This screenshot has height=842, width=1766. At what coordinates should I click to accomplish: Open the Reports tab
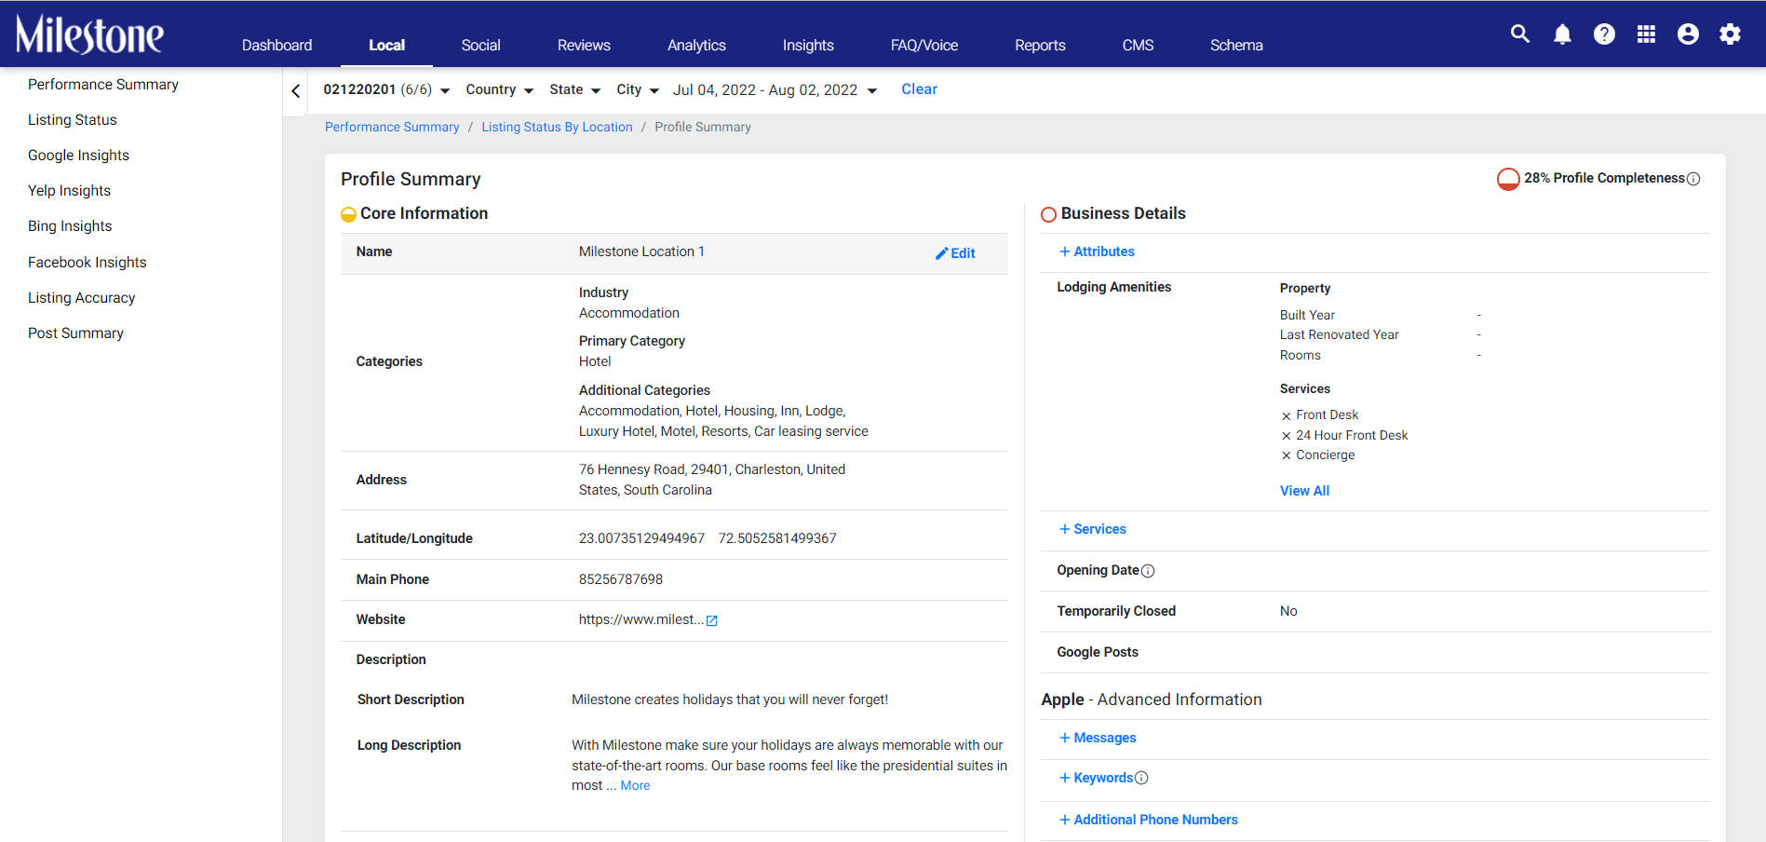pos(1040,45)
